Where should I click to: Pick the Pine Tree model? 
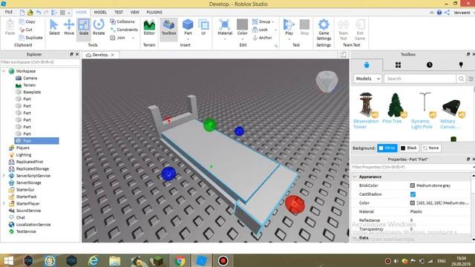(x=394, y=108)
